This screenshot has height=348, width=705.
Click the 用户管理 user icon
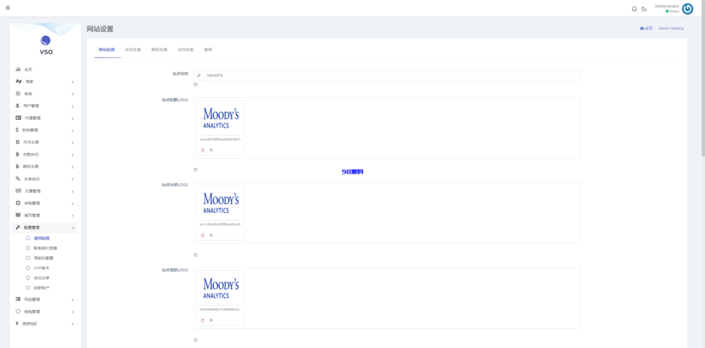(17, 106)
